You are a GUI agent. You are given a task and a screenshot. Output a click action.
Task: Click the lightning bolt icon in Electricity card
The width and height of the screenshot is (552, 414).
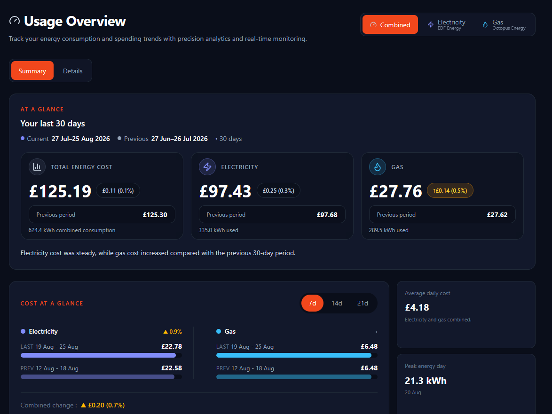point(207,167)
